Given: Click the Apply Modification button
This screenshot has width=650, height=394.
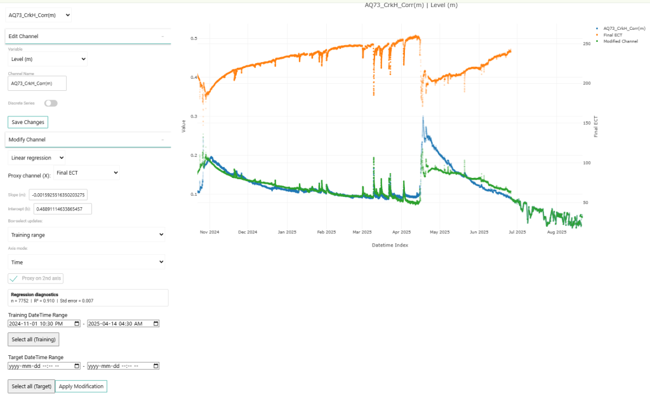Looking at the screenshot, I should pos(81,386).
